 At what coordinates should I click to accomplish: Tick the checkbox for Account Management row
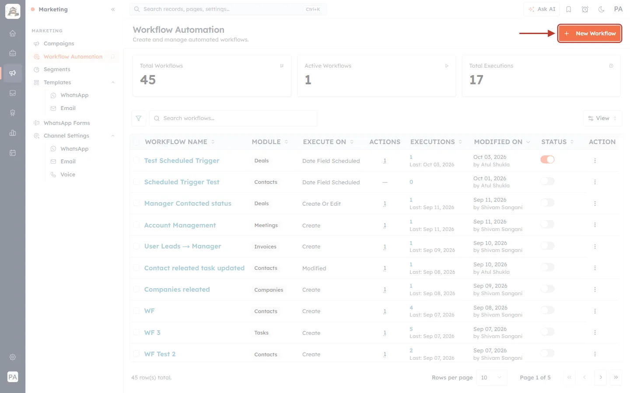pyautogui.click(x=136, y=224)
